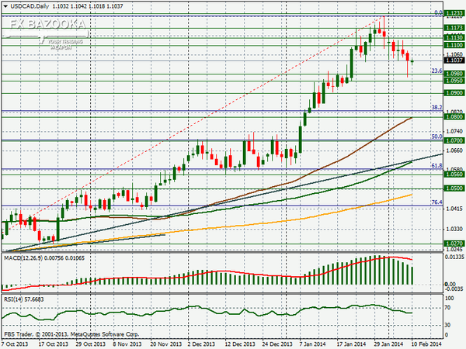Select the 1.1233 price level label
Screen dimensions: 466x349
coord(454,13)
